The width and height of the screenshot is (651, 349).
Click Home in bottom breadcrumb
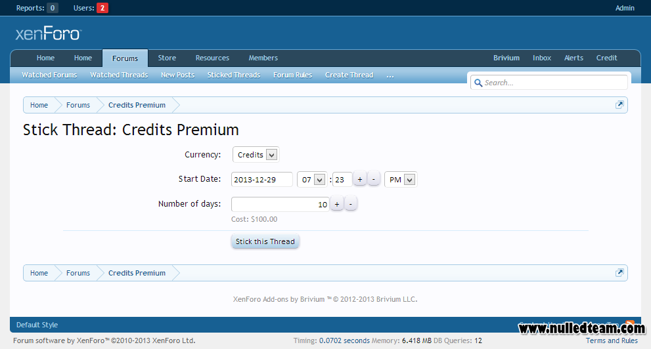(x=39, y=273)
